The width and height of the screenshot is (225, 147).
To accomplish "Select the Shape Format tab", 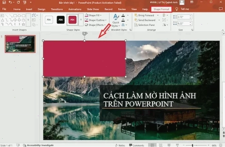I will tap(161, 9).
